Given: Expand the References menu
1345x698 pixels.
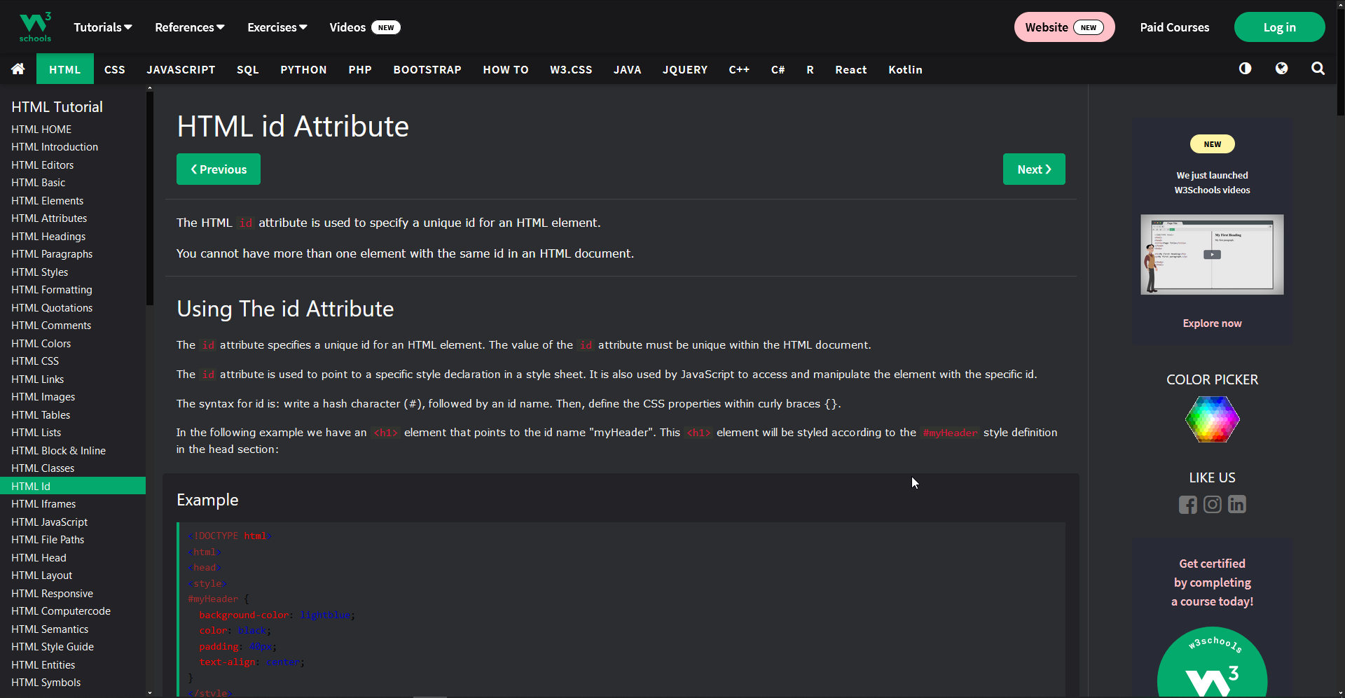Looking at the screenshot, I should click(188, 27).
